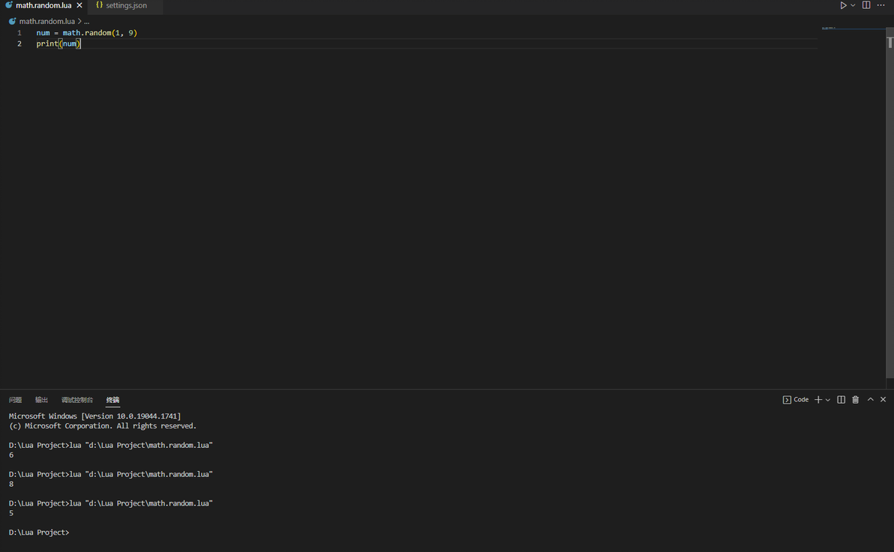Open the settings.json tab
This screenshot has width=894, height=552.
click(126, 5)
